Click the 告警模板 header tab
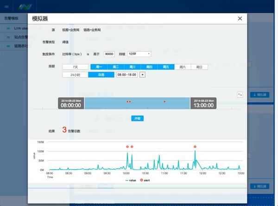The width and height of the screenshot is (278, 206). click(11, 18)
